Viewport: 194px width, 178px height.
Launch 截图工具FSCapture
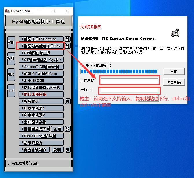(x=41, y=39)
